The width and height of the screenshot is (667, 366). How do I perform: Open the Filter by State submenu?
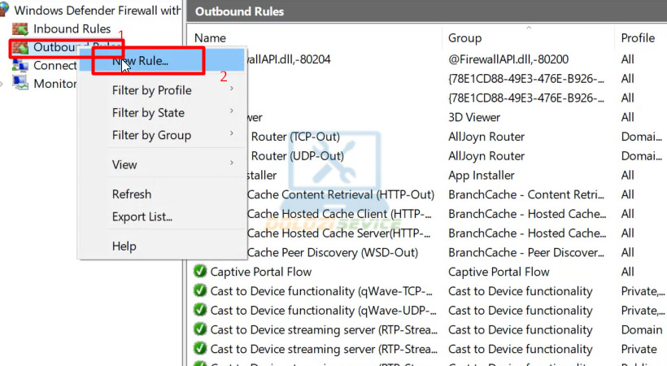[148, 113]
